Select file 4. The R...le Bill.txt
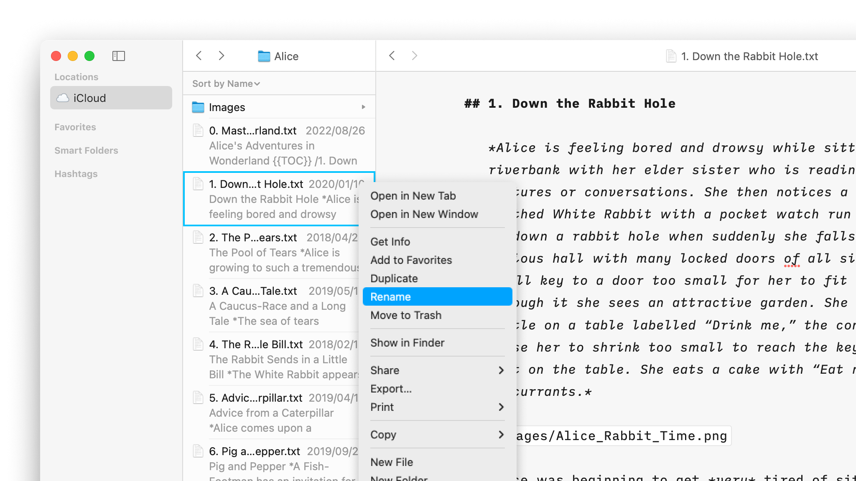 point(272,359)
